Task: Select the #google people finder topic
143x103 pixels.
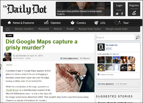Action: (x=116, y=29)
